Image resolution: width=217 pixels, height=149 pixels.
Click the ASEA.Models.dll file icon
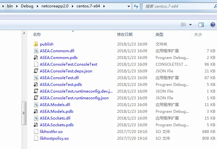[36, 105]
